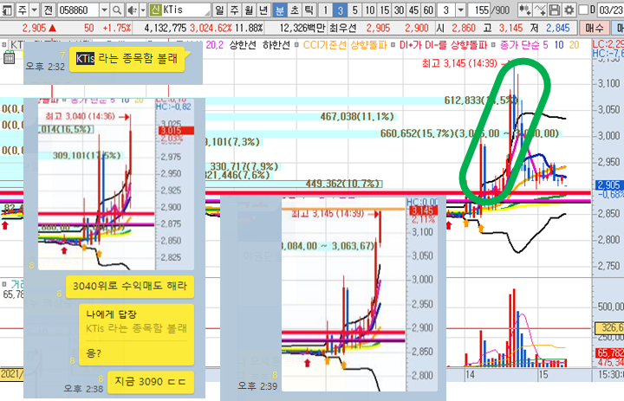Viewport: 624px width, 401px height.
Task: Click the date field showing 03/23
Action: (x=610, y=10)
